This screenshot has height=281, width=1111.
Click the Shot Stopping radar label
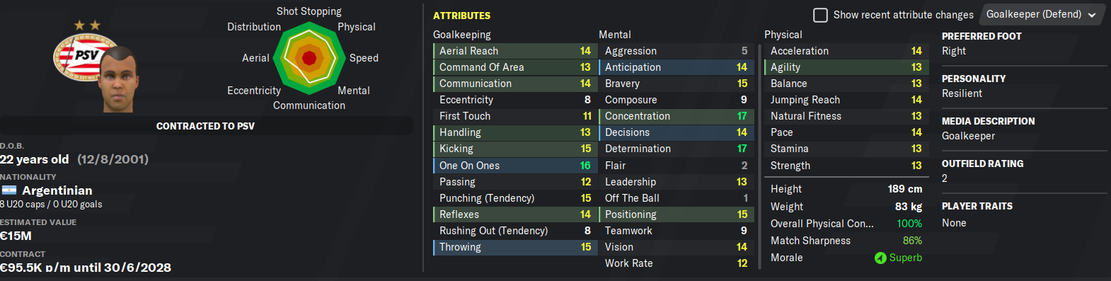309,11
